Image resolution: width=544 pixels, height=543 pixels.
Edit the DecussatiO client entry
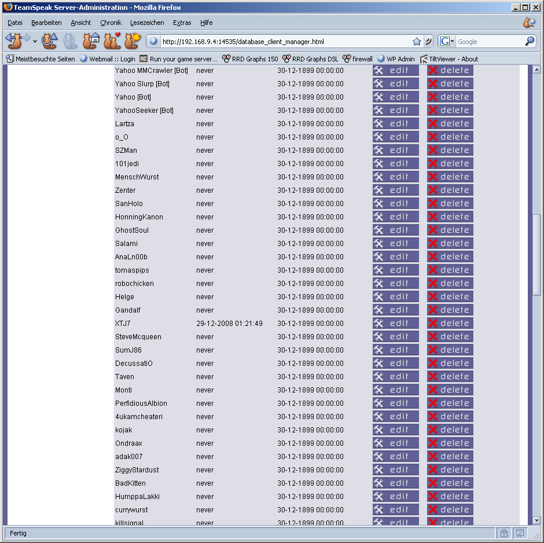pyautogui.click(x=395, y=364)
